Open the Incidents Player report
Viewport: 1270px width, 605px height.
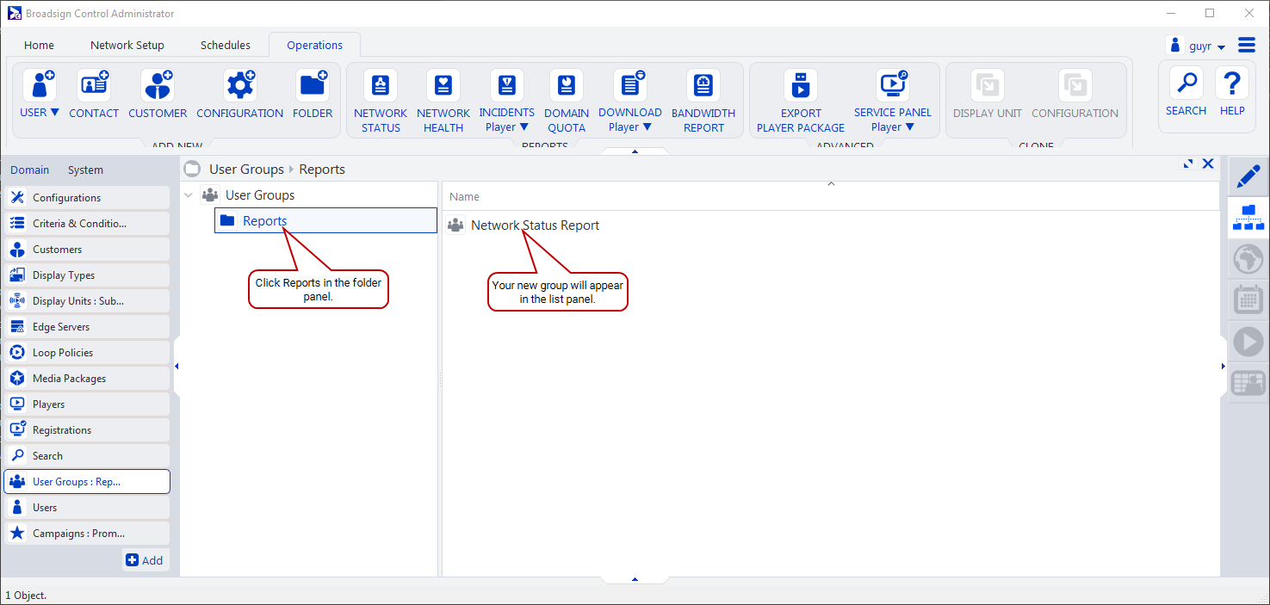pos(507,86)
